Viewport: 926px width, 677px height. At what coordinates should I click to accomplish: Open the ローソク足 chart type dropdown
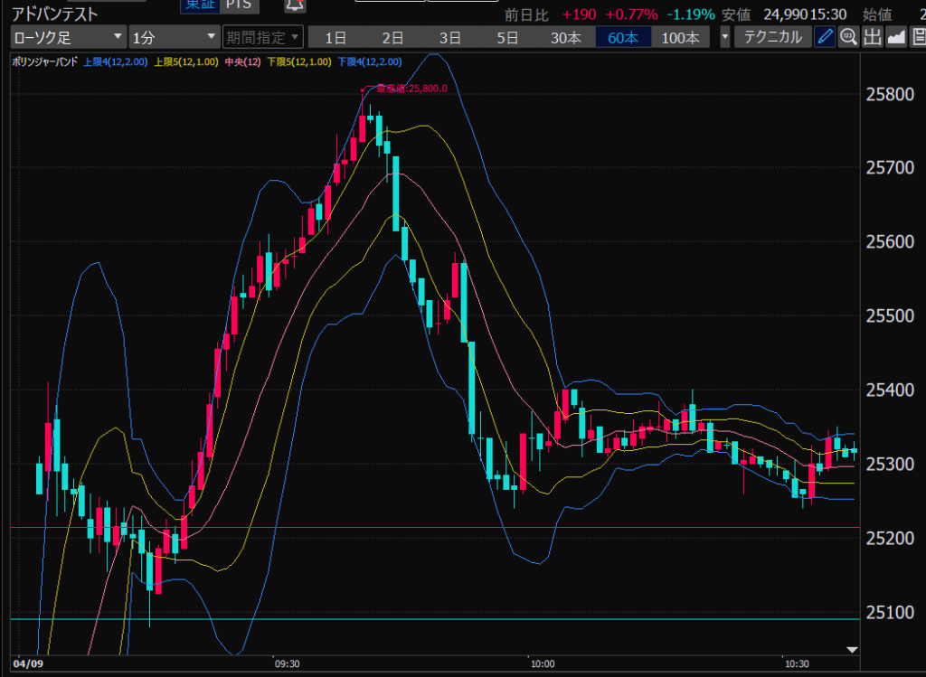click(69, 37)
